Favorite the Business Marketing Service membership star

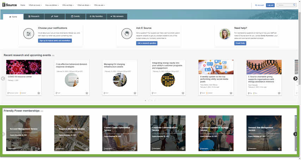(x=87, y=149)
